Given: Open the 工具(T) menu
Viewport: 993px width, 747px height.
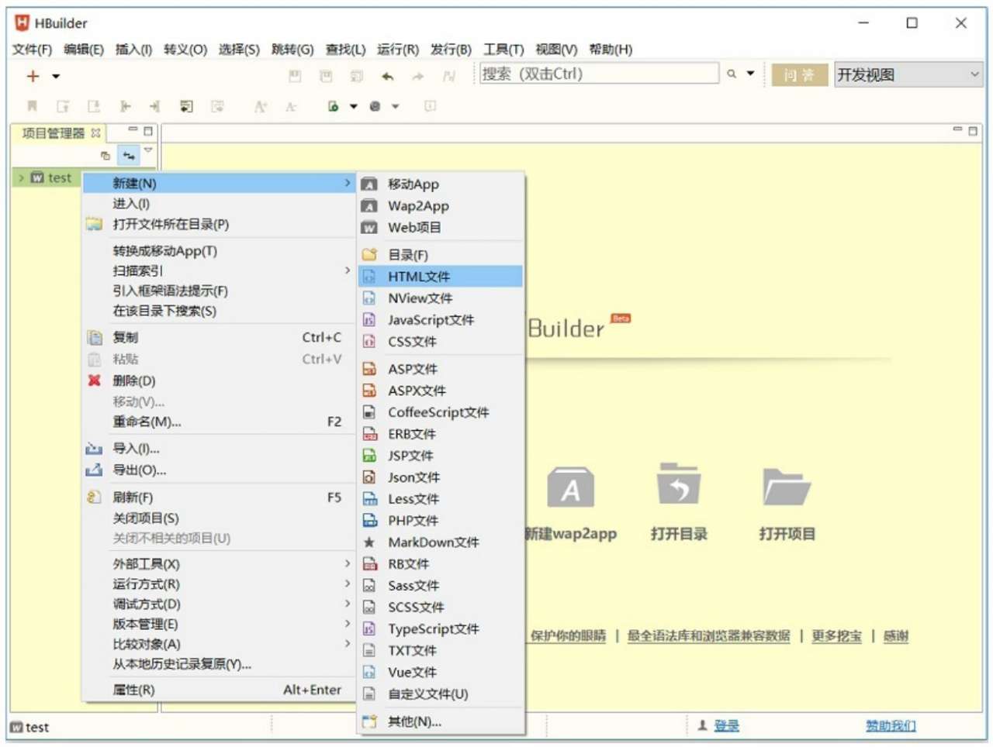Looking at the screenshot, I should coord(503,50).
